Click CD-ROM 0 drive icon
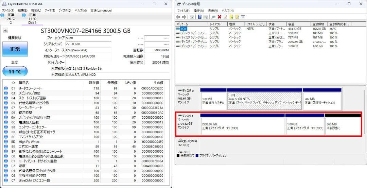The image size is (367, 188). pyautogui.click(x=180, y=141)
